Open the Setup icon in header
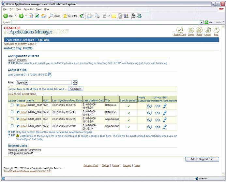The height and width of the screenshot is (182, 226). [x=191, y=30]
